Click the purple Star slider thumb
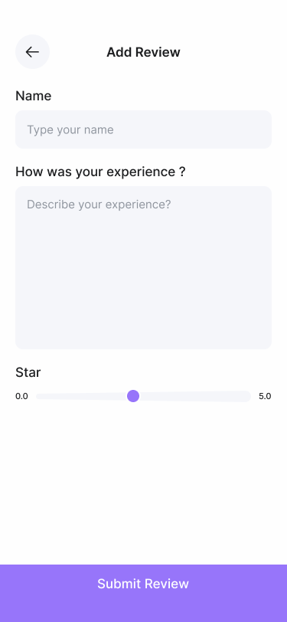 pos(133,396)
